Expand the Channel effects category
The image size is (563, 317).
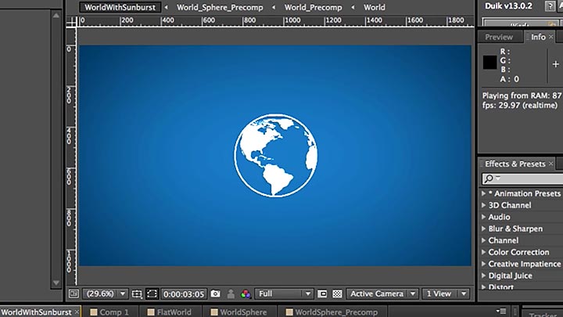[x=484, y=240]
